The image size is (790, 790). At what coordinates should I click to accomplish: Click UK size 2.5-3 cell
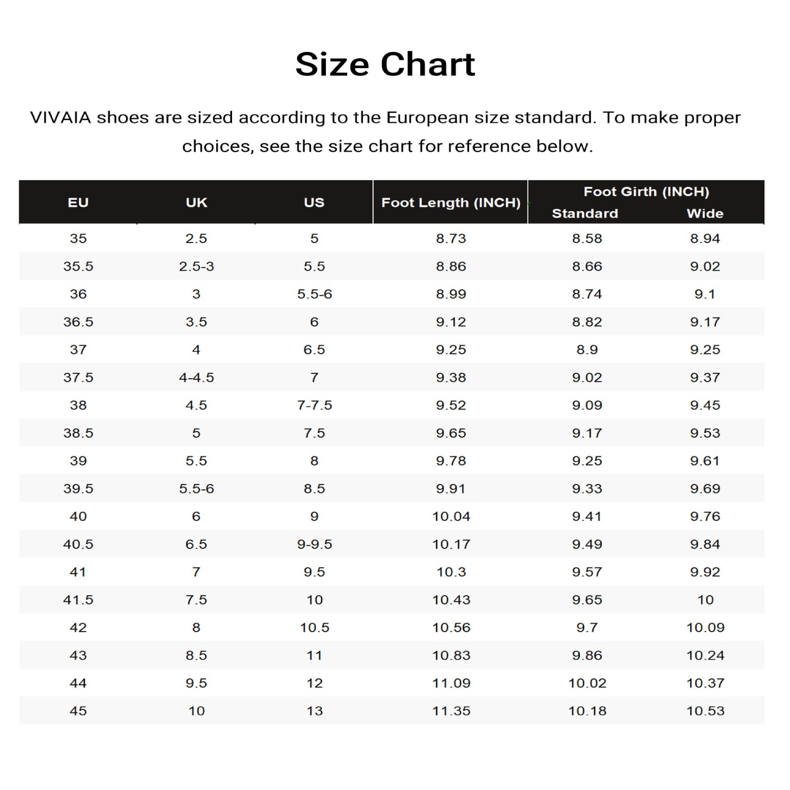(196, 266)
